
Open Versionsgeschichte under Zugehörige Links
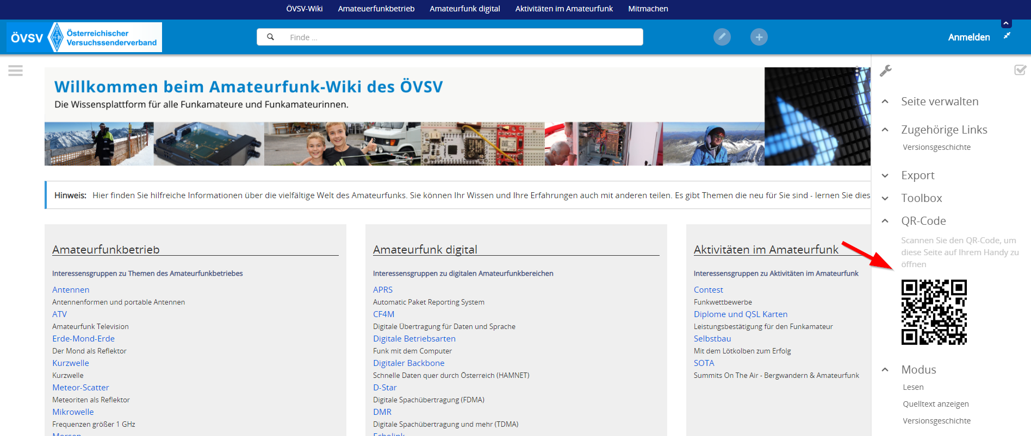point(936,147)
